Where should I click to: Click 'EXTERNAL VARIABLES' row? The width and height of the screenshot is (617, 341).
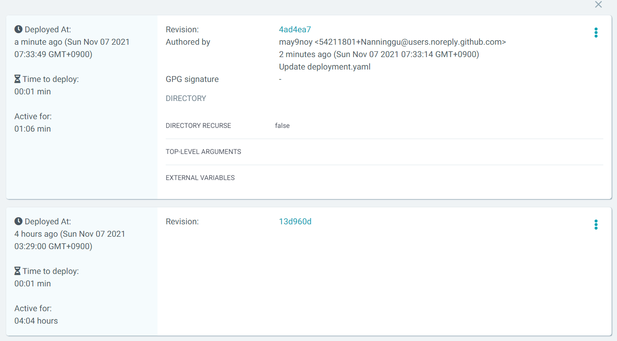click(384, 178)
